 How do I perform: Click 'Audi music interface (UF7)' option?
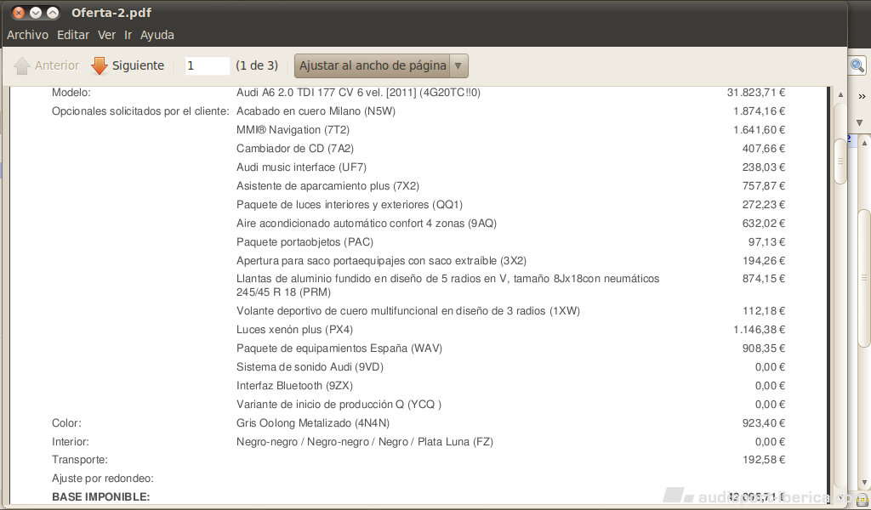302,167
